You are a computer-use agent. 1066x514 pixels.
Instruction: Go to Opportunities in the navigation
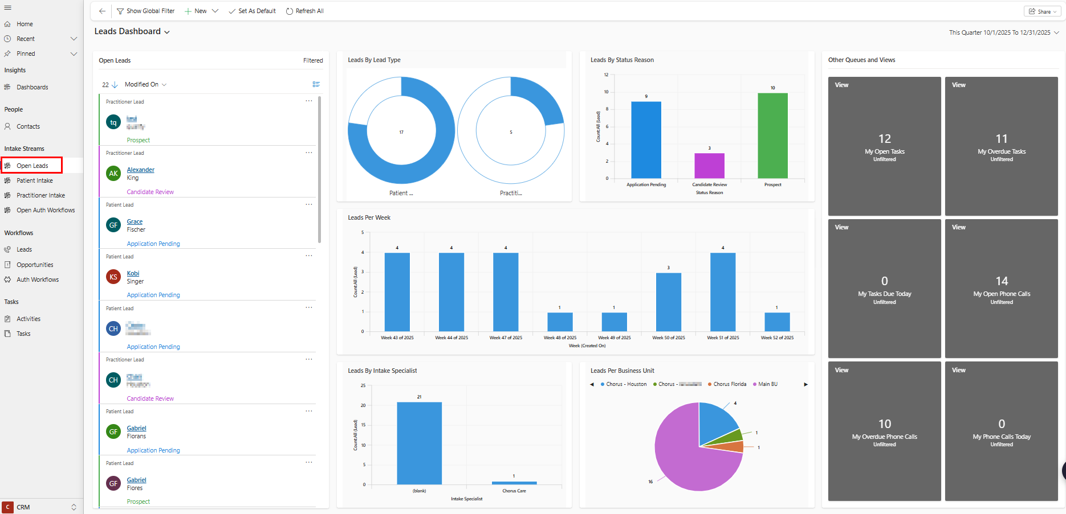35,265
